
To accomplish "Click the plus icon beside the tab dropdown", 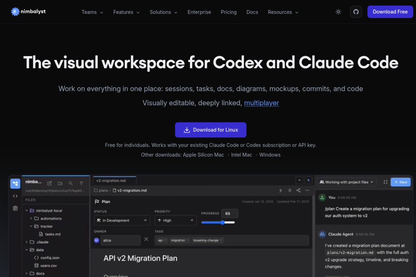I will point(308,180).
